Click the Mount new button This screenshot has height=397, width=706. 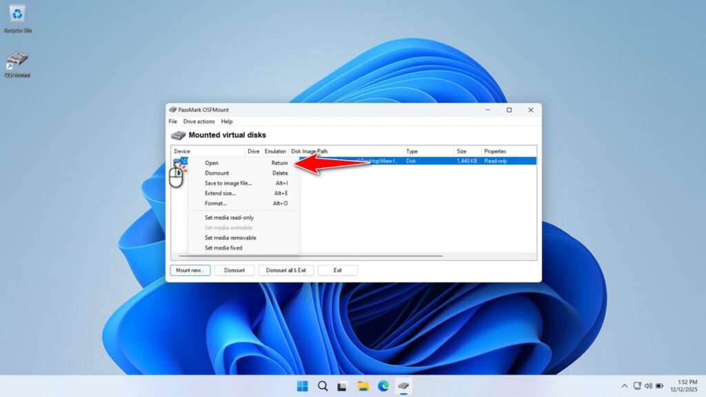pyautogui.click(x=190, y=270)
